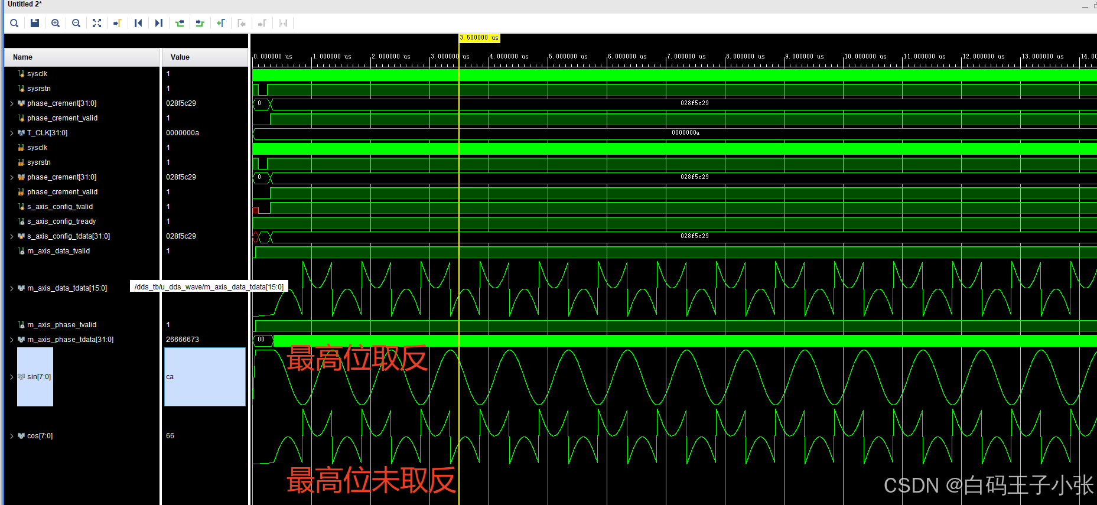This screenshot has width=1097, height=505.
Task: Go to the next transition
Action: coord(200,23)
